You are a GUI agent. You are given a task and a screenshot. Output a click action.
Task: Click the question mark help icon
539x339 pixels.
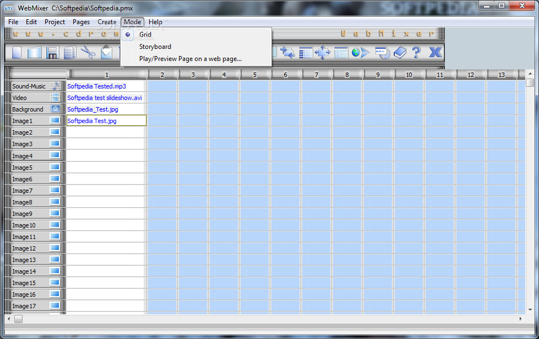416,53
